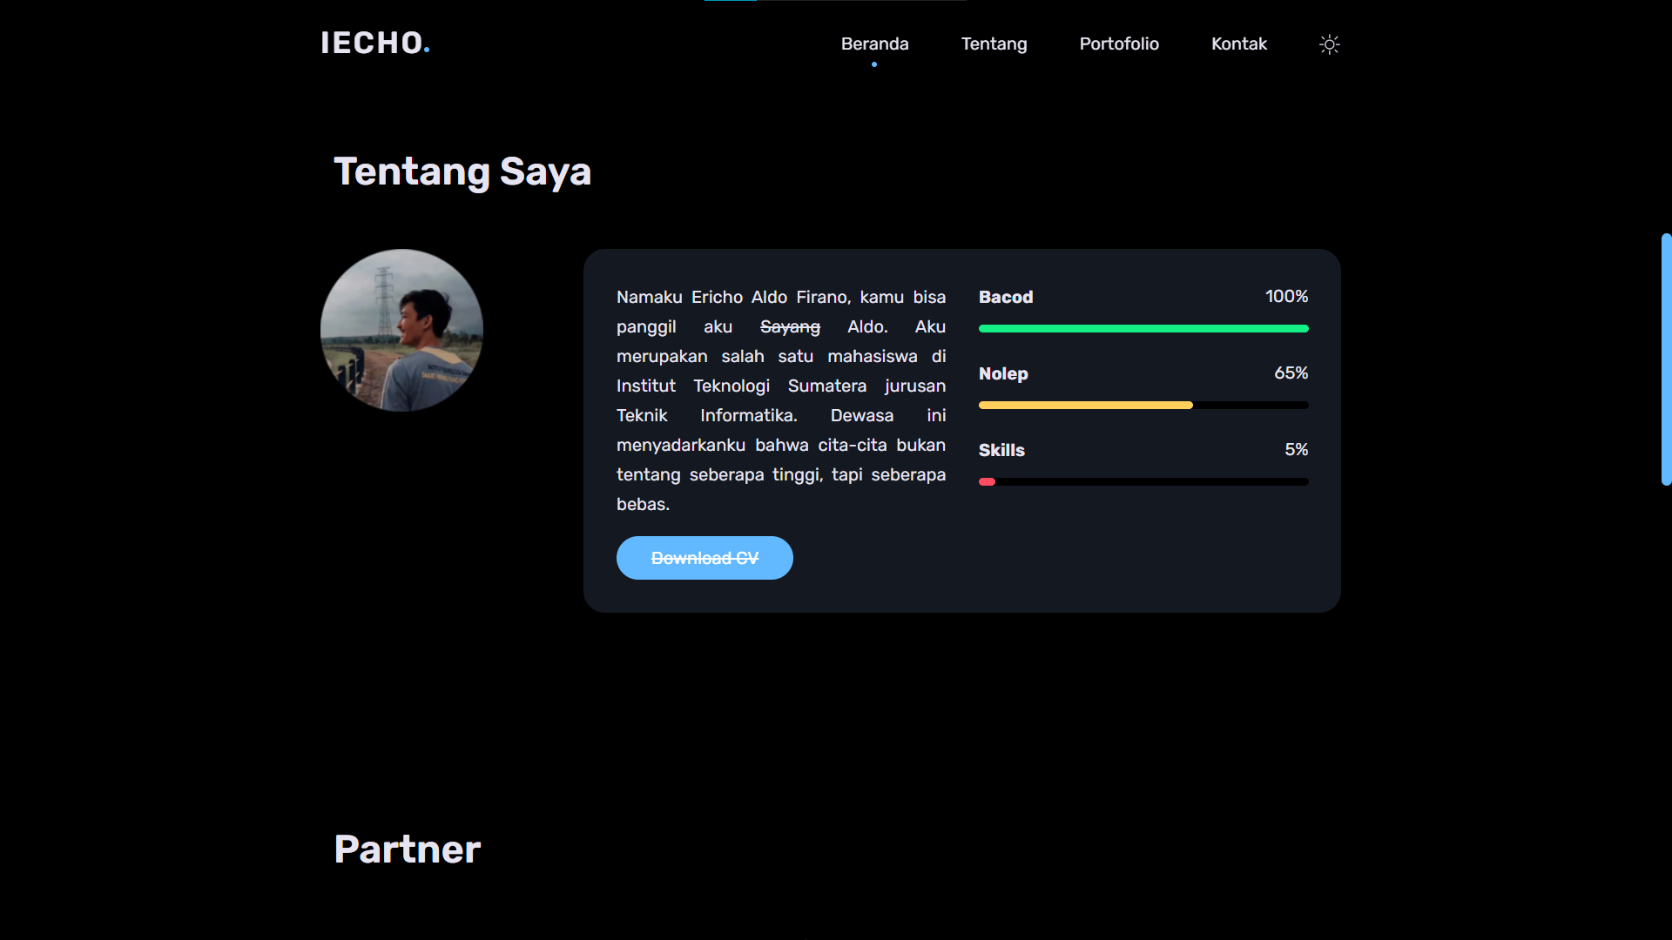Click the blue page scrollbar thumb

(1666, 359)
